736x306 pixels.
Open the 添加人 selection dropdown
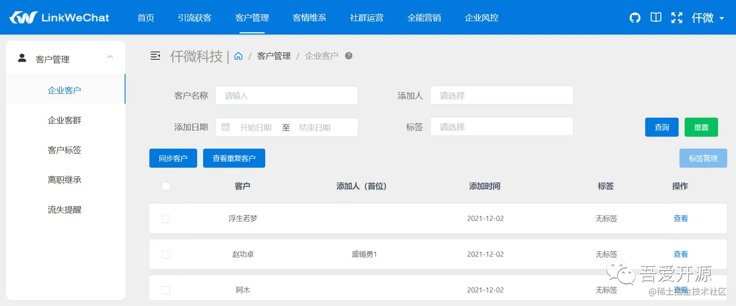[501, 95]
